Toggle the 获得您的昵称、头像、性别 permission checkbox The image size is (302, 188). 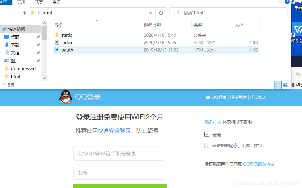point(207,145)
